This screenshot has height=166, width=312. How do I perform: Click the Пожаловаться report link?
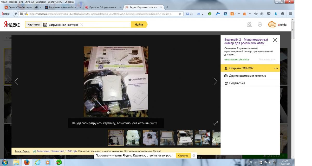[x=267, y=60]
